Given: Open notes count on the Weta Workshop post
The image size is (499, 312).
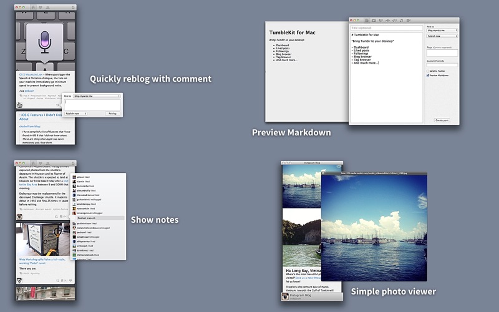Looking at the screenshot, I should (x=64, y=280).
